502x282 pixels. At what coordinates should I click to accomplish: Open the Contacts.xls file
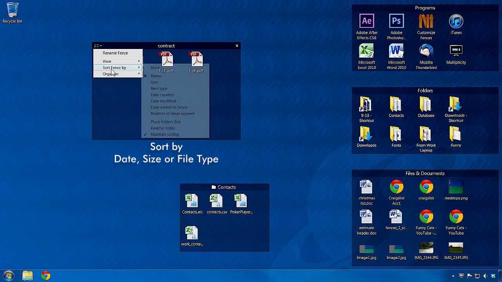click(192, 201)
